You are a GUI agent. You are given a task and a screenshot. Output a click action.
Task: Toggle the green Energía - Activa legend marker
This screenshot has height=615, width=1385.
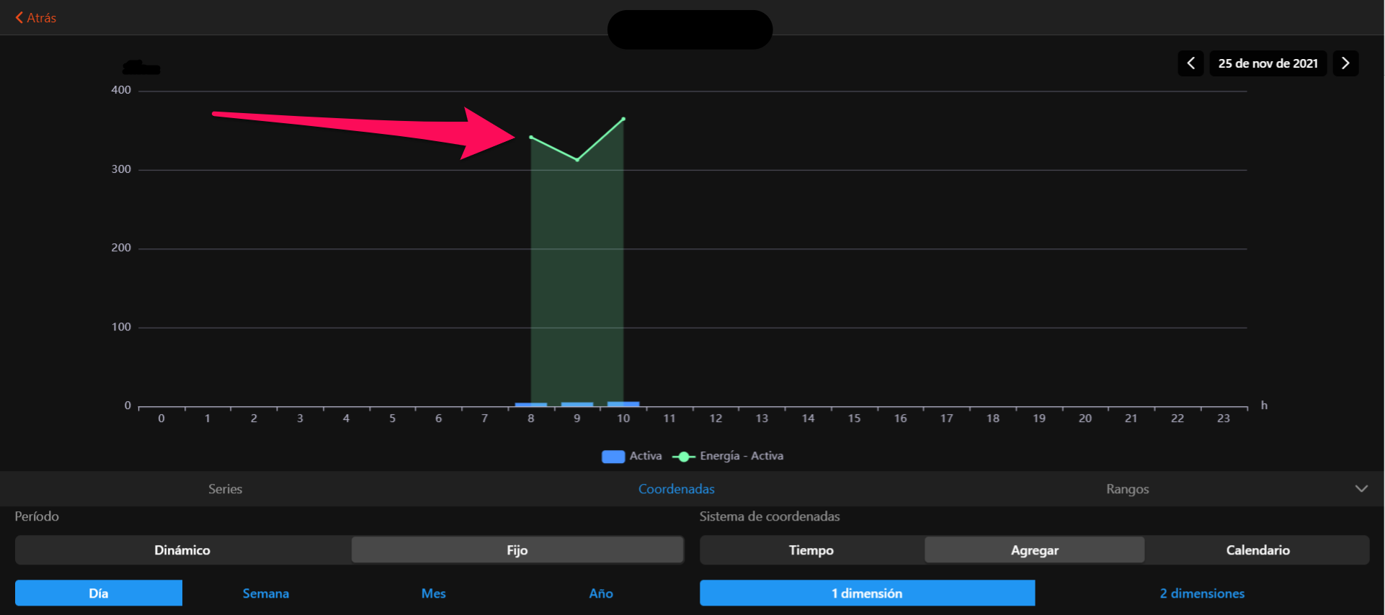click(683, 457)
